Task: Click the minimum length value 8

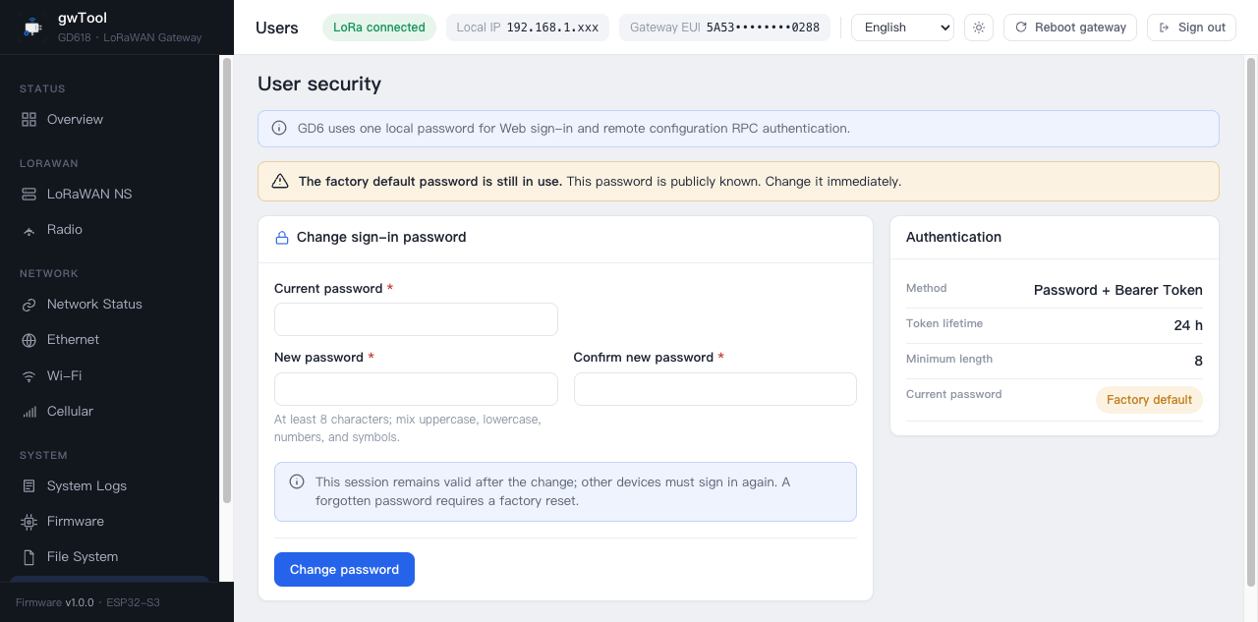Action: pyautogui.click(x=1199, y=361)
